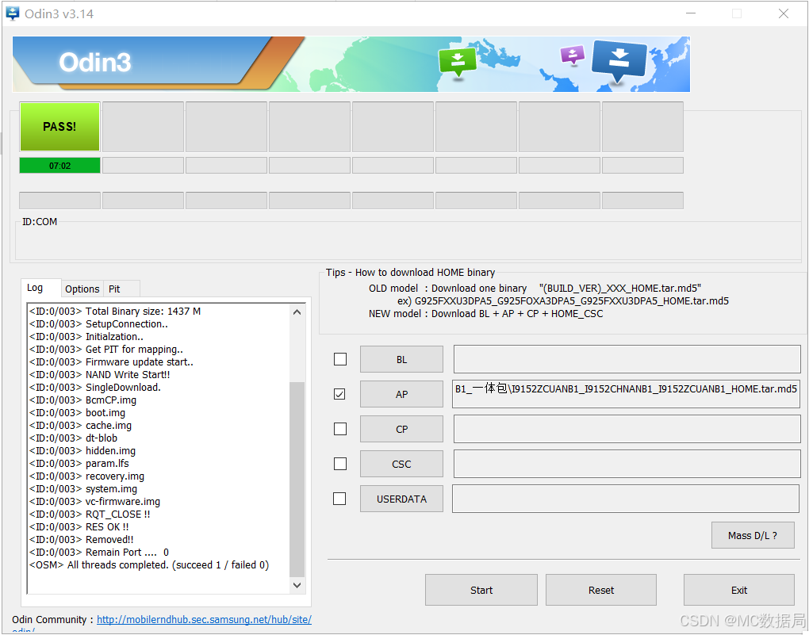This screenshot has height=635, width=809.
Task: Click the 'boot.img' log line
Action: point(78,413)
